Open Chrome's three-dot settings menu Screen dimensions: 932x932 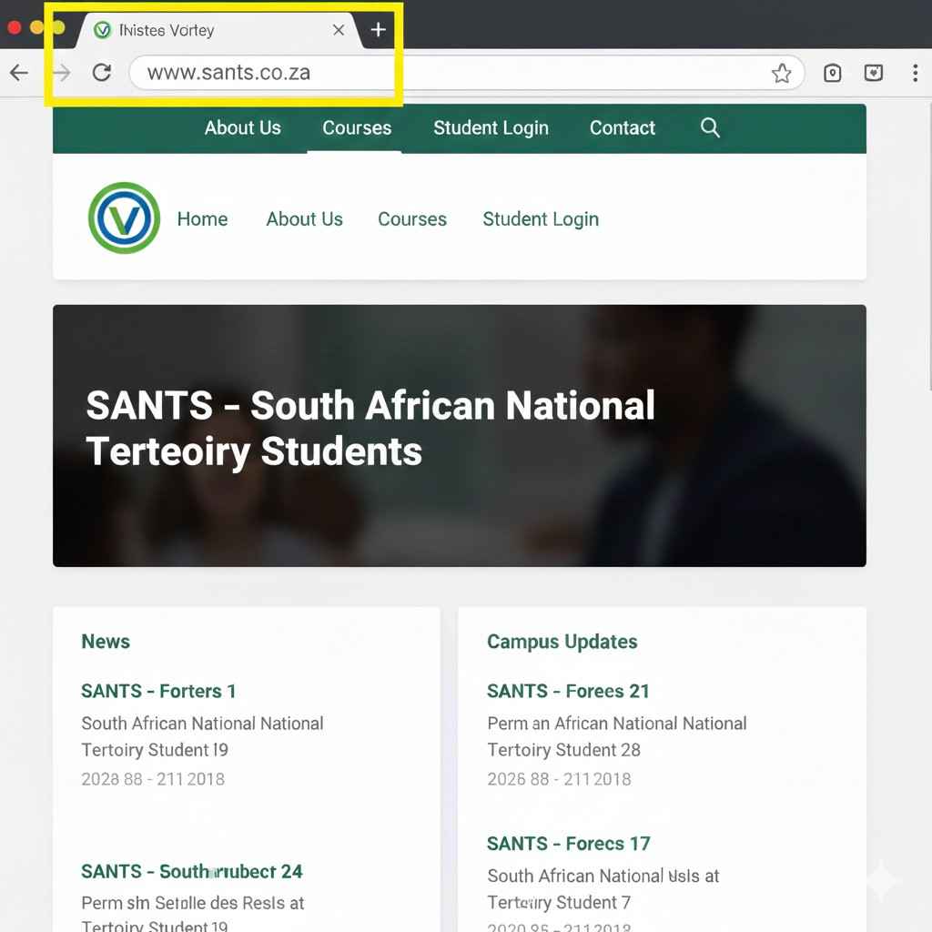(916, 73)
